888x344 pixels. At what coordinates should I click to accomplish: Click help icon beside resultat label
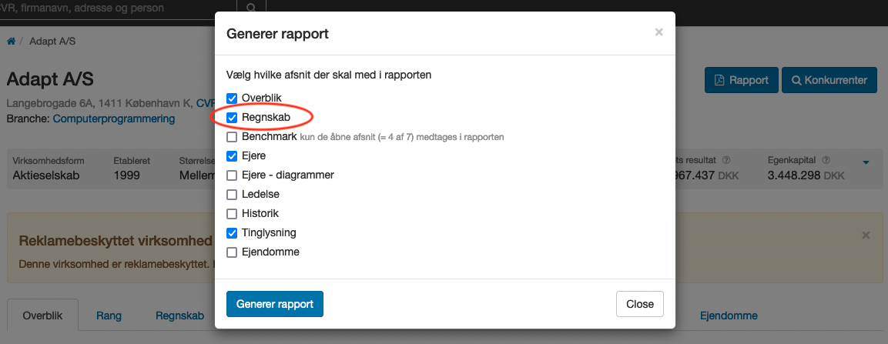(x=726, y=161)
